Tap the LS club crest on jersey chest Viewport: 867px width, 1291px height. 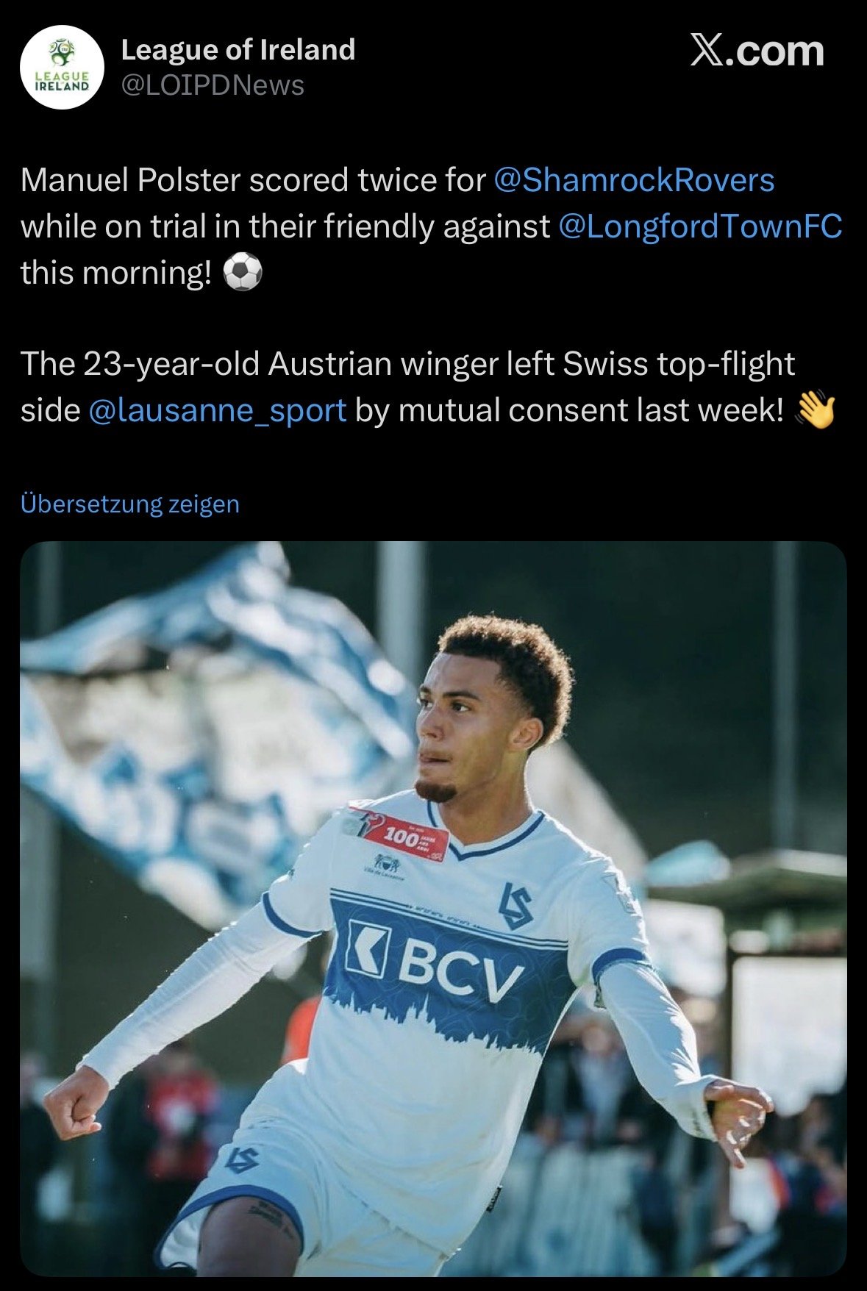point(515,905)
